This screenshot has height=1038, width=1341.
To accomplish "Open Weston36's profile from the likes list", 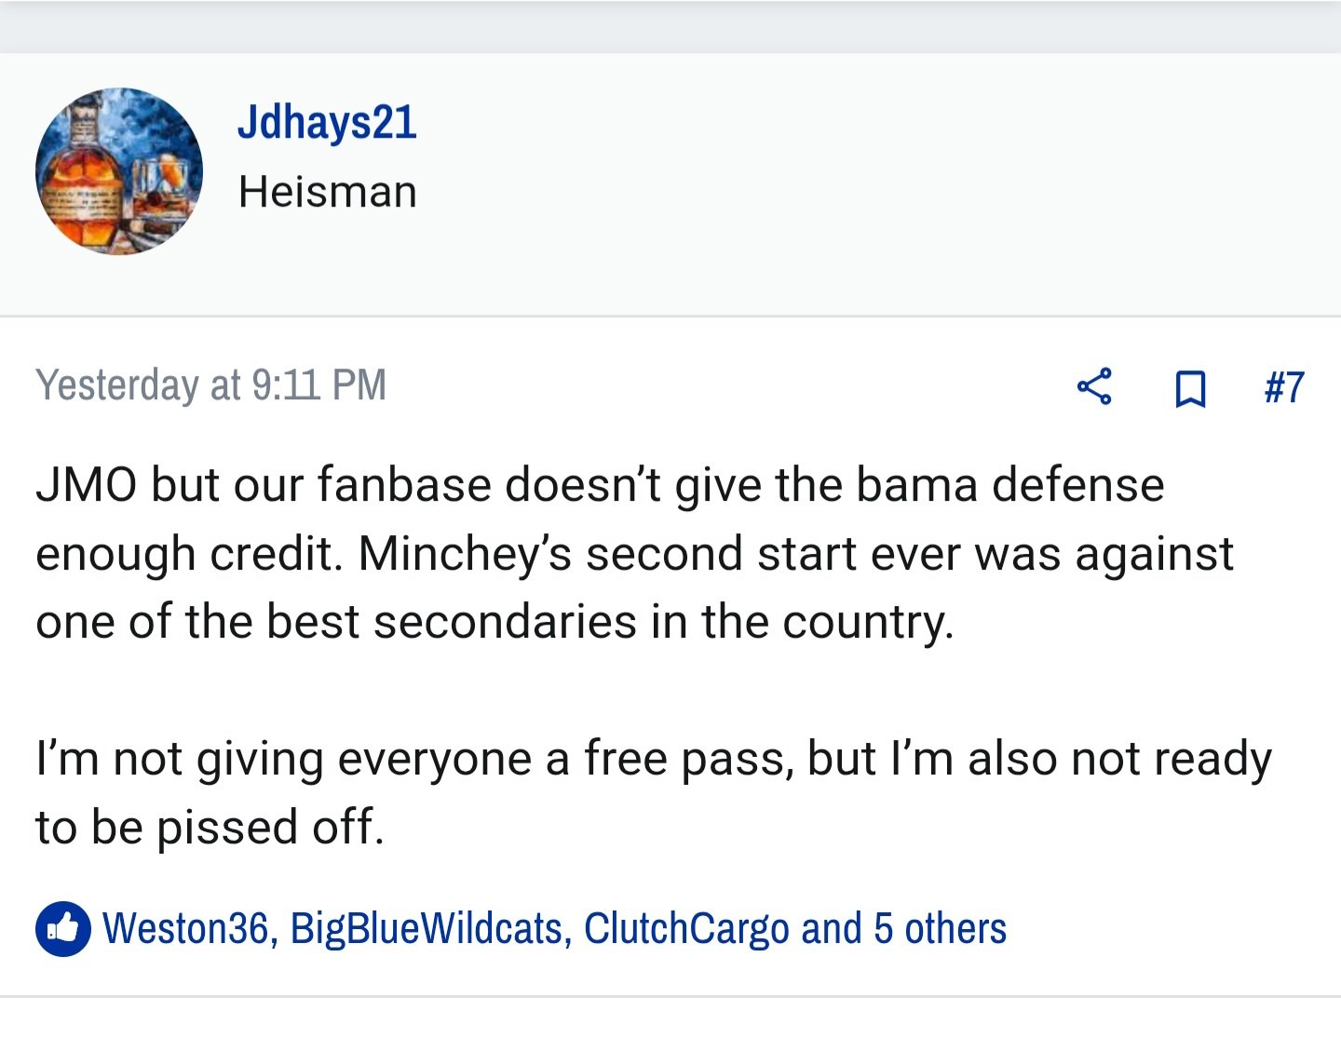I will pos(184,928).
